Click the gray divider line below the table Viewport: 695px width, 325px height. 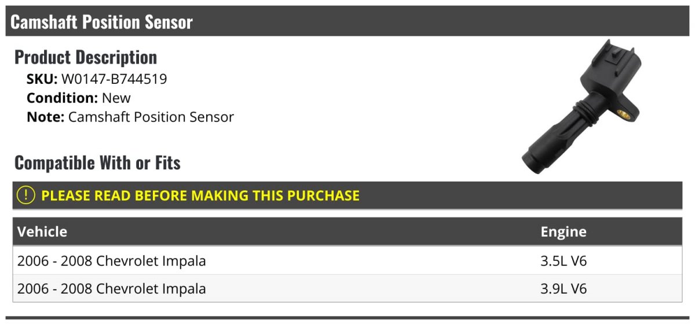pos(348,317)
